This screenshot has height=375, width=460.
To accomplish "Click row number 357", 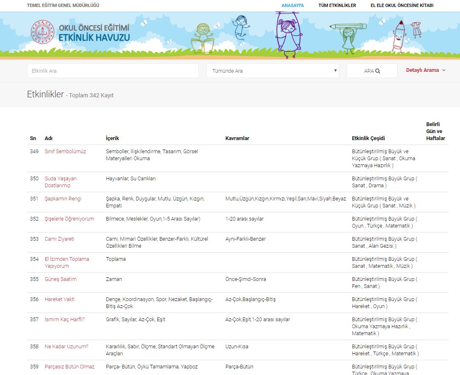I will click(x=34, y=319).
